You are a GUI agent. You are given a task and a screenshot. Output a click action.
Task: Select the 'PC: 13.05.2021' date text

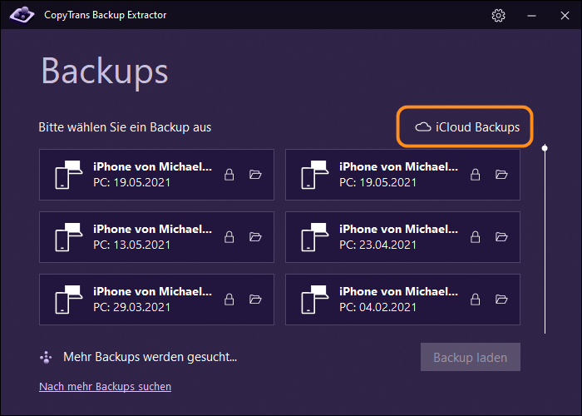click(131, 245)
